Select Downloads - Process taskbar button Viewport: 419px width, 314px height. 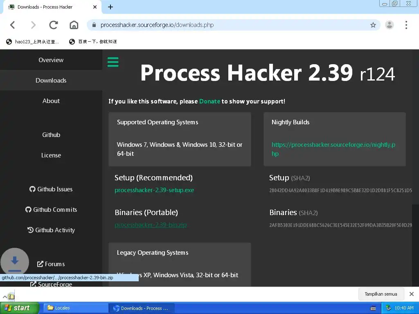click(x=142, y=308)
